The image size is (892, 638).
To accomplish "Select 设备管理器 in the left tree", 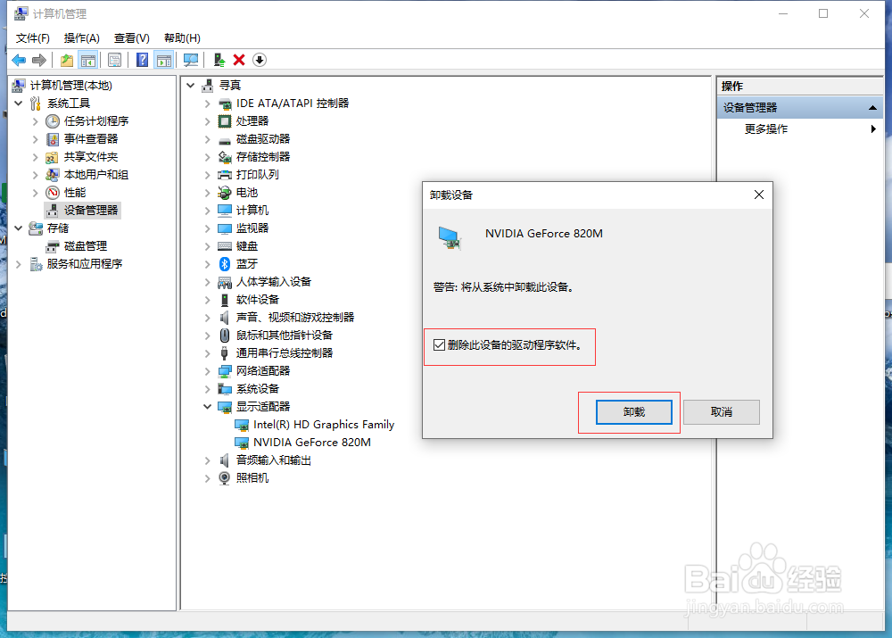I will coord(91,210).
